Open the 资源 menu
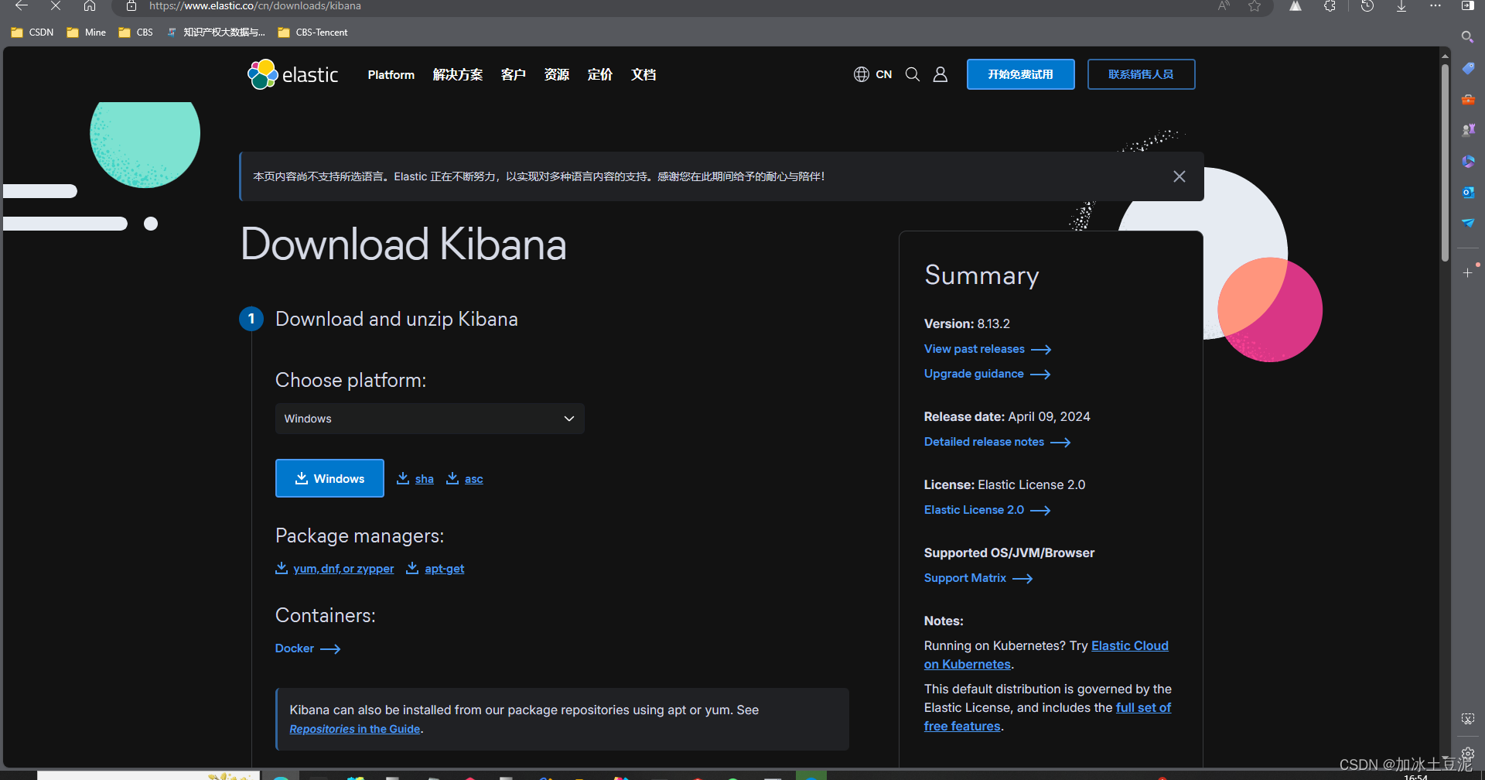Screen dimensions: 1485x780 pyautogui.click(x=557, y=74)
